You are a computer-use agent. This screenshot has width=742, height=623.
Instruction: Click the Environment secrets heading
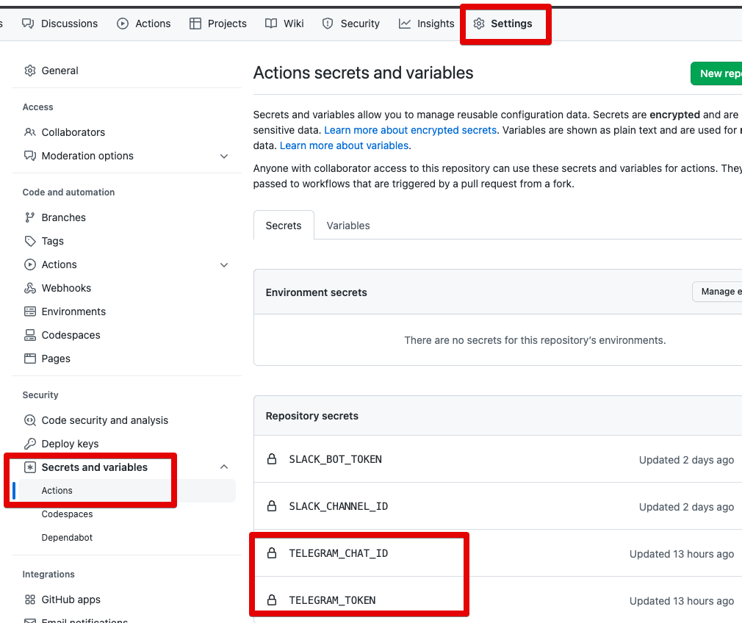click(x=316, y=292)
